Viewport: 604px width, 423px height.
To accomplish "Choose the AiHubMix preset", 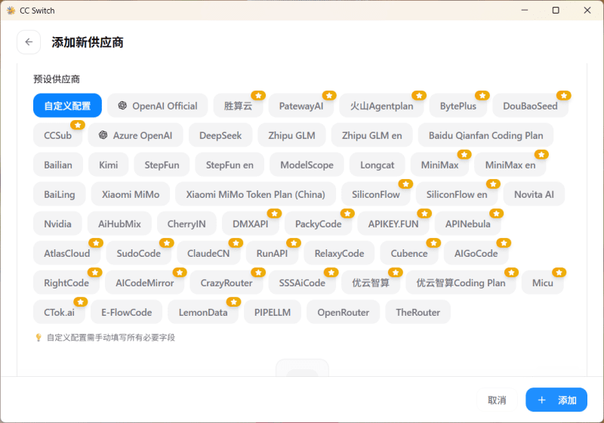I will click(x=119, y=224).
